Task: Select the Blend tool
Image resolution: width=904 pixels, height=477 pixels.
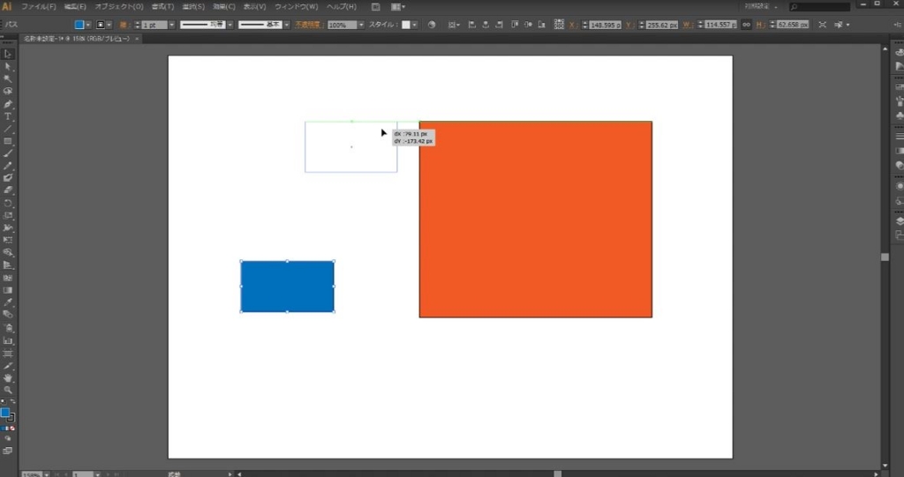Action: (8, 315)
